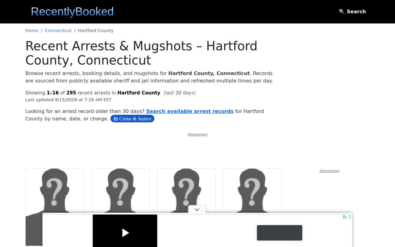The width and height of the screenshot is (395, 247).
Task: Click the 'Recent Arrests & Mugshots' page heading
Action: point(141,53)
